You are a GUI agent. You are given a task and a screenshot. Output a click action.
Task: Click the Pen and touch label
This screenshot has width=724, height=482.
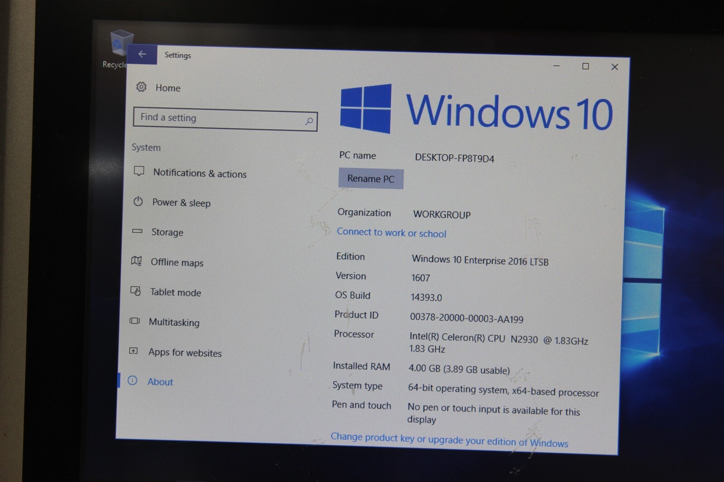[x=362, y=405]
